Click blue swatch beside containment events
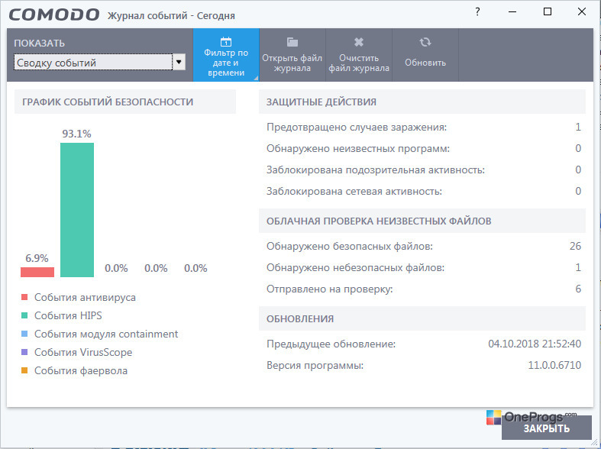This screenshot has height=449, width=601. (x=24, y=334)
